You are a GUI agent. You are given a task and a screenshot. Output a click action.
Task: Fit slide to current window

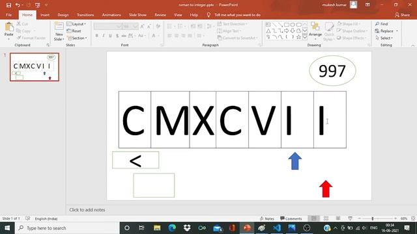[x=413, y=218]
